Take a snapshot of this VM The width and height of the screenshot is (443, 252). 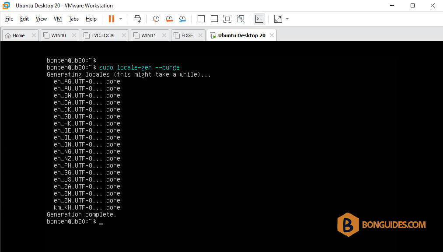156,19
